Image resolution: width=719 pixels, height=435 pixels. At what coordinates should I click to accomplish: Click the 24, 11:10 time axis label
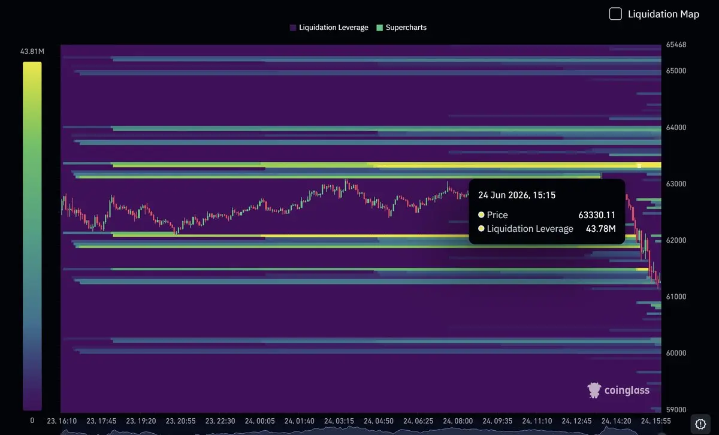pos(537,421)
